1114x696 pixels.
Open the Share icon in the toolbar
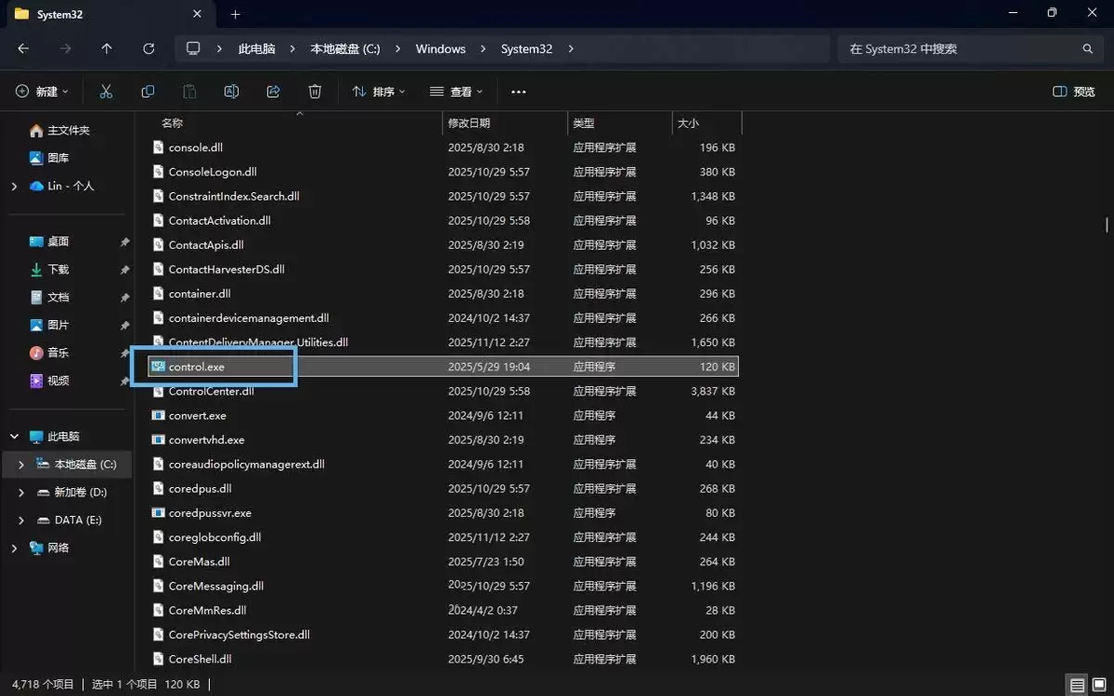pos(273,91)
